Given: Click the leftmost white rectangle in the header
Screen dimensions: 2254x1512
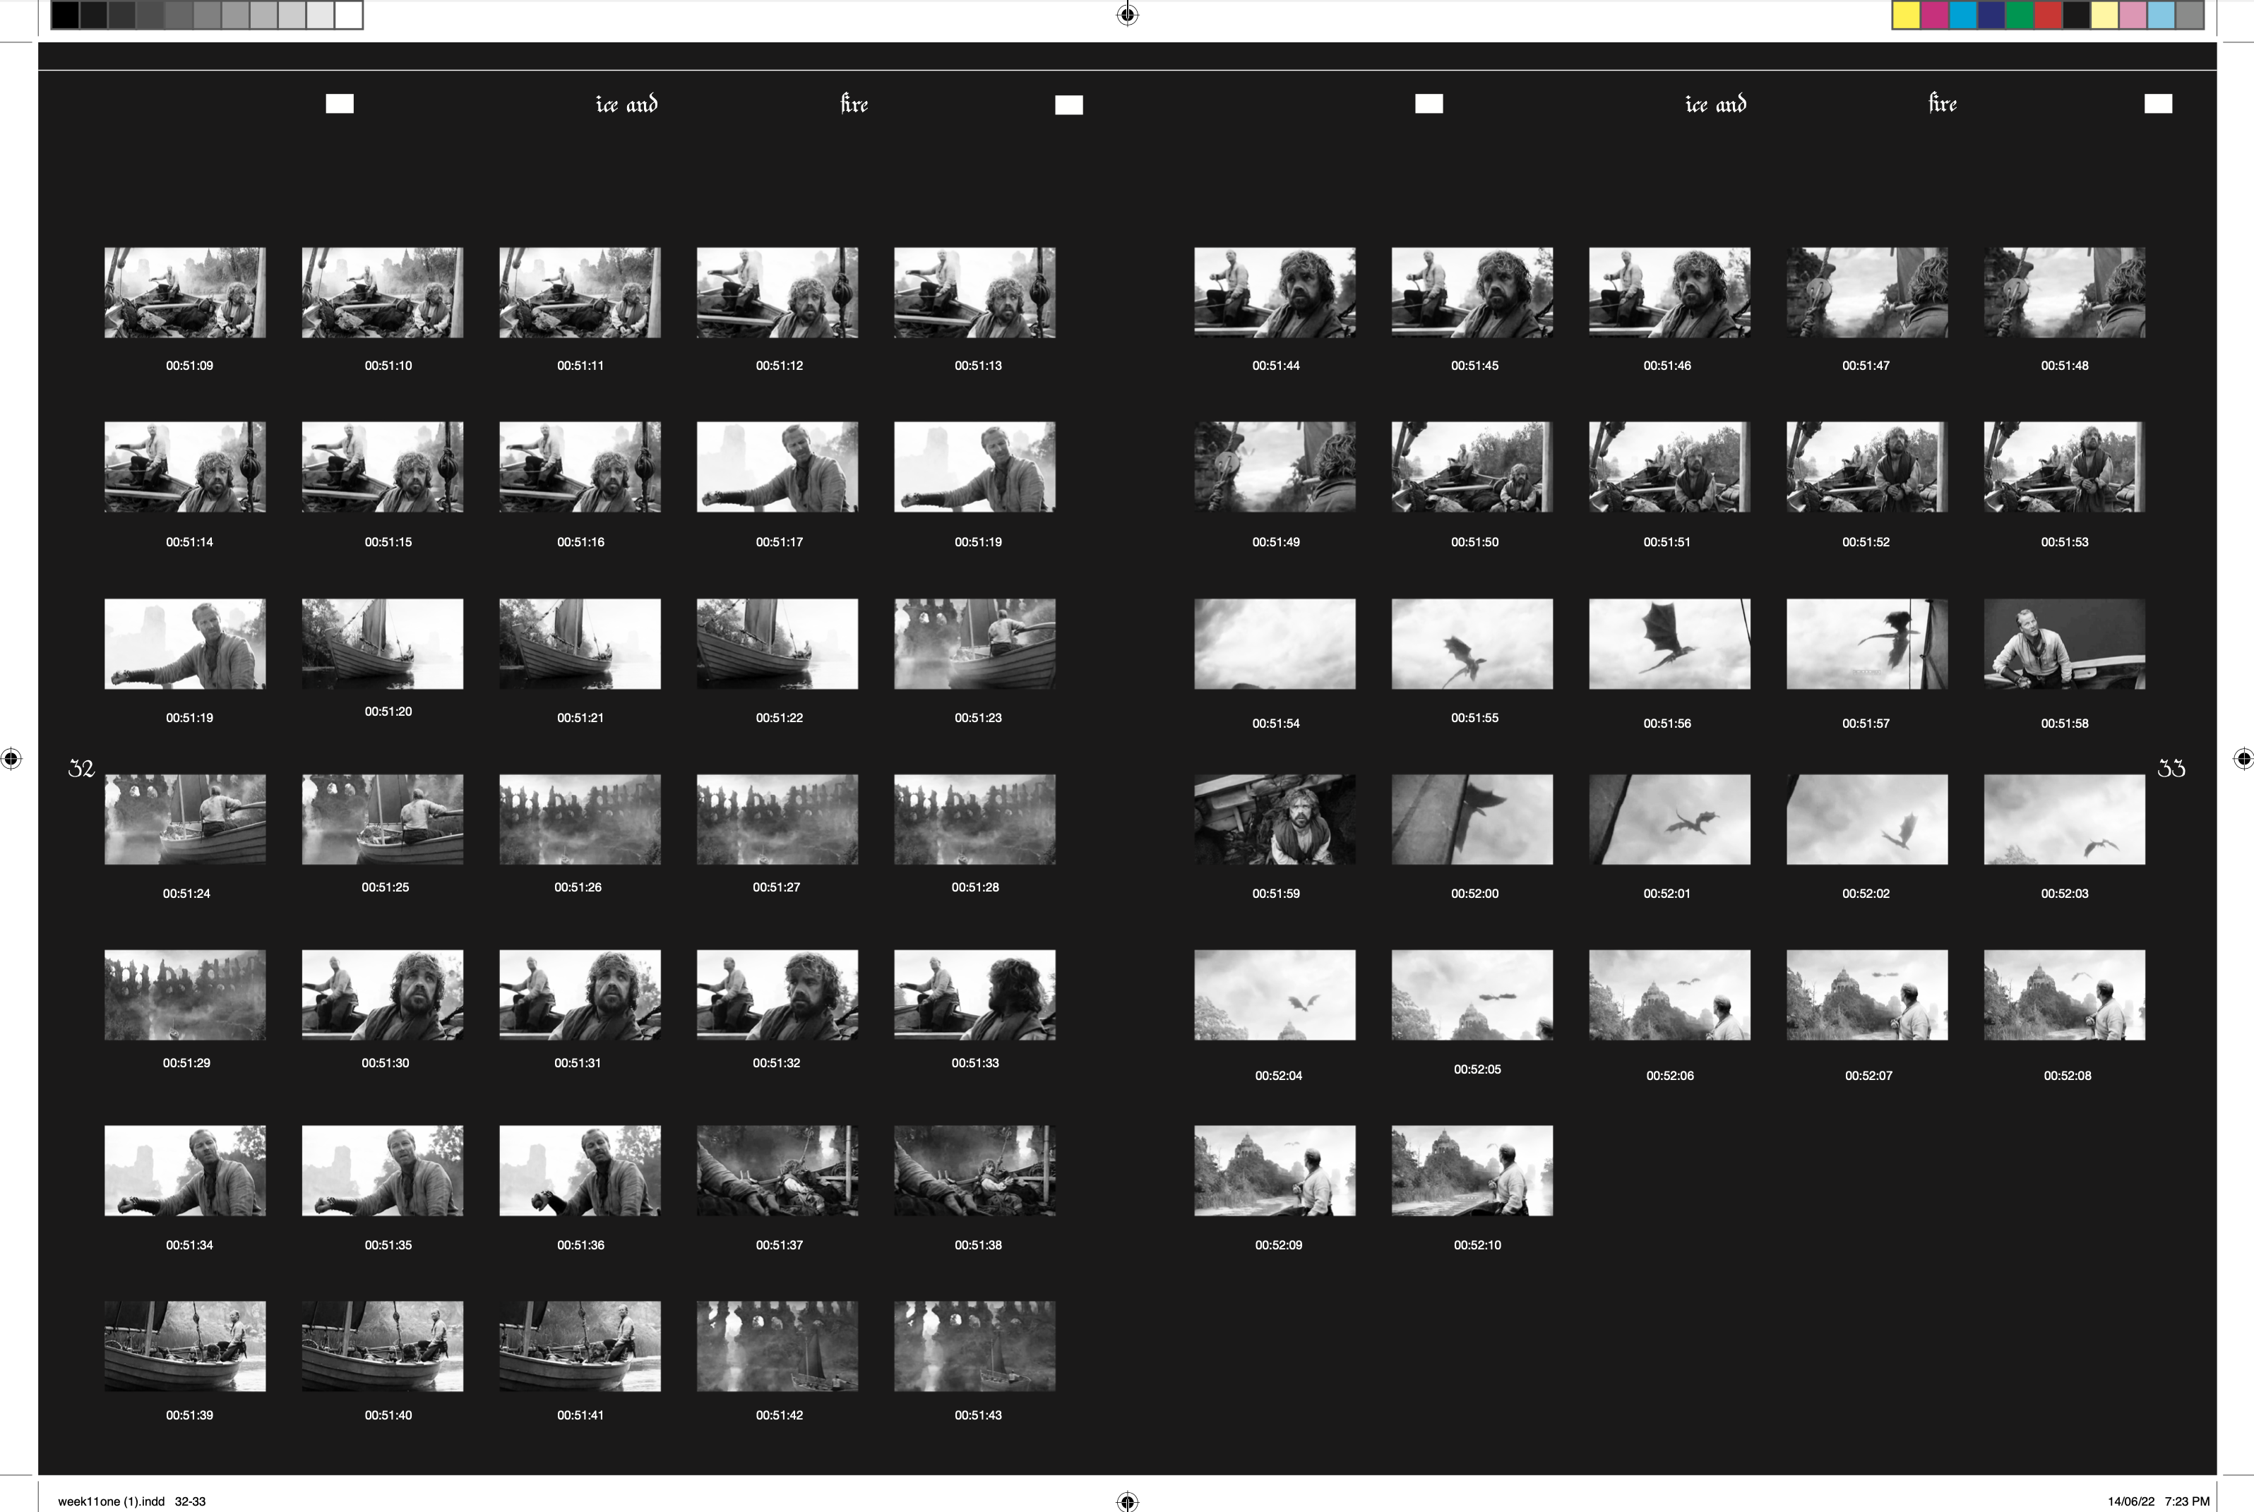Looking at the screenshot, I should tap(340, 103).
